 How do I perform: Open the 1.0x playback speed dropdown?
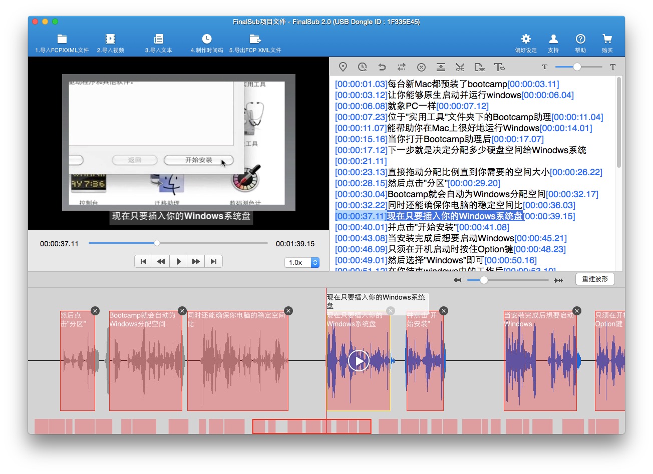(302, 262)
